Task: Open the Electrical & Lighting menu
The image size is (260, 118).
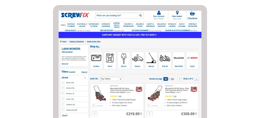Action: (x=82, y=25)
